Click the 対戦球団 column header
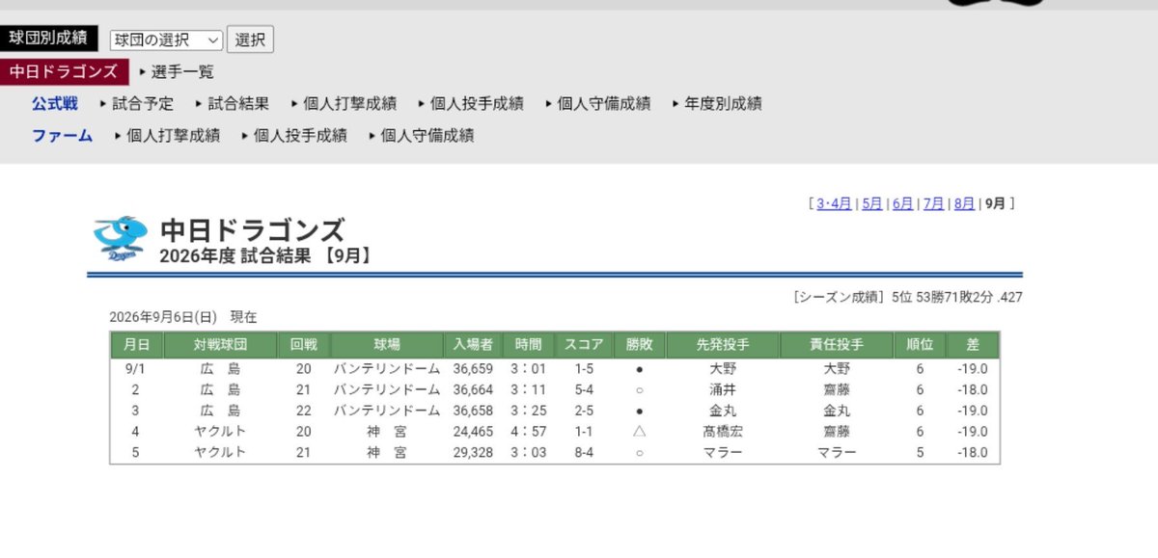Viewport: 1158px width, 558px height. click(220, 344)
